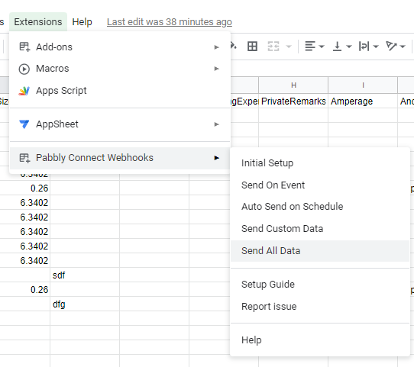The width and height of the screenshot is (414, 367).
Task: Launch Apps Script
Action: click(x=120, y=91)
